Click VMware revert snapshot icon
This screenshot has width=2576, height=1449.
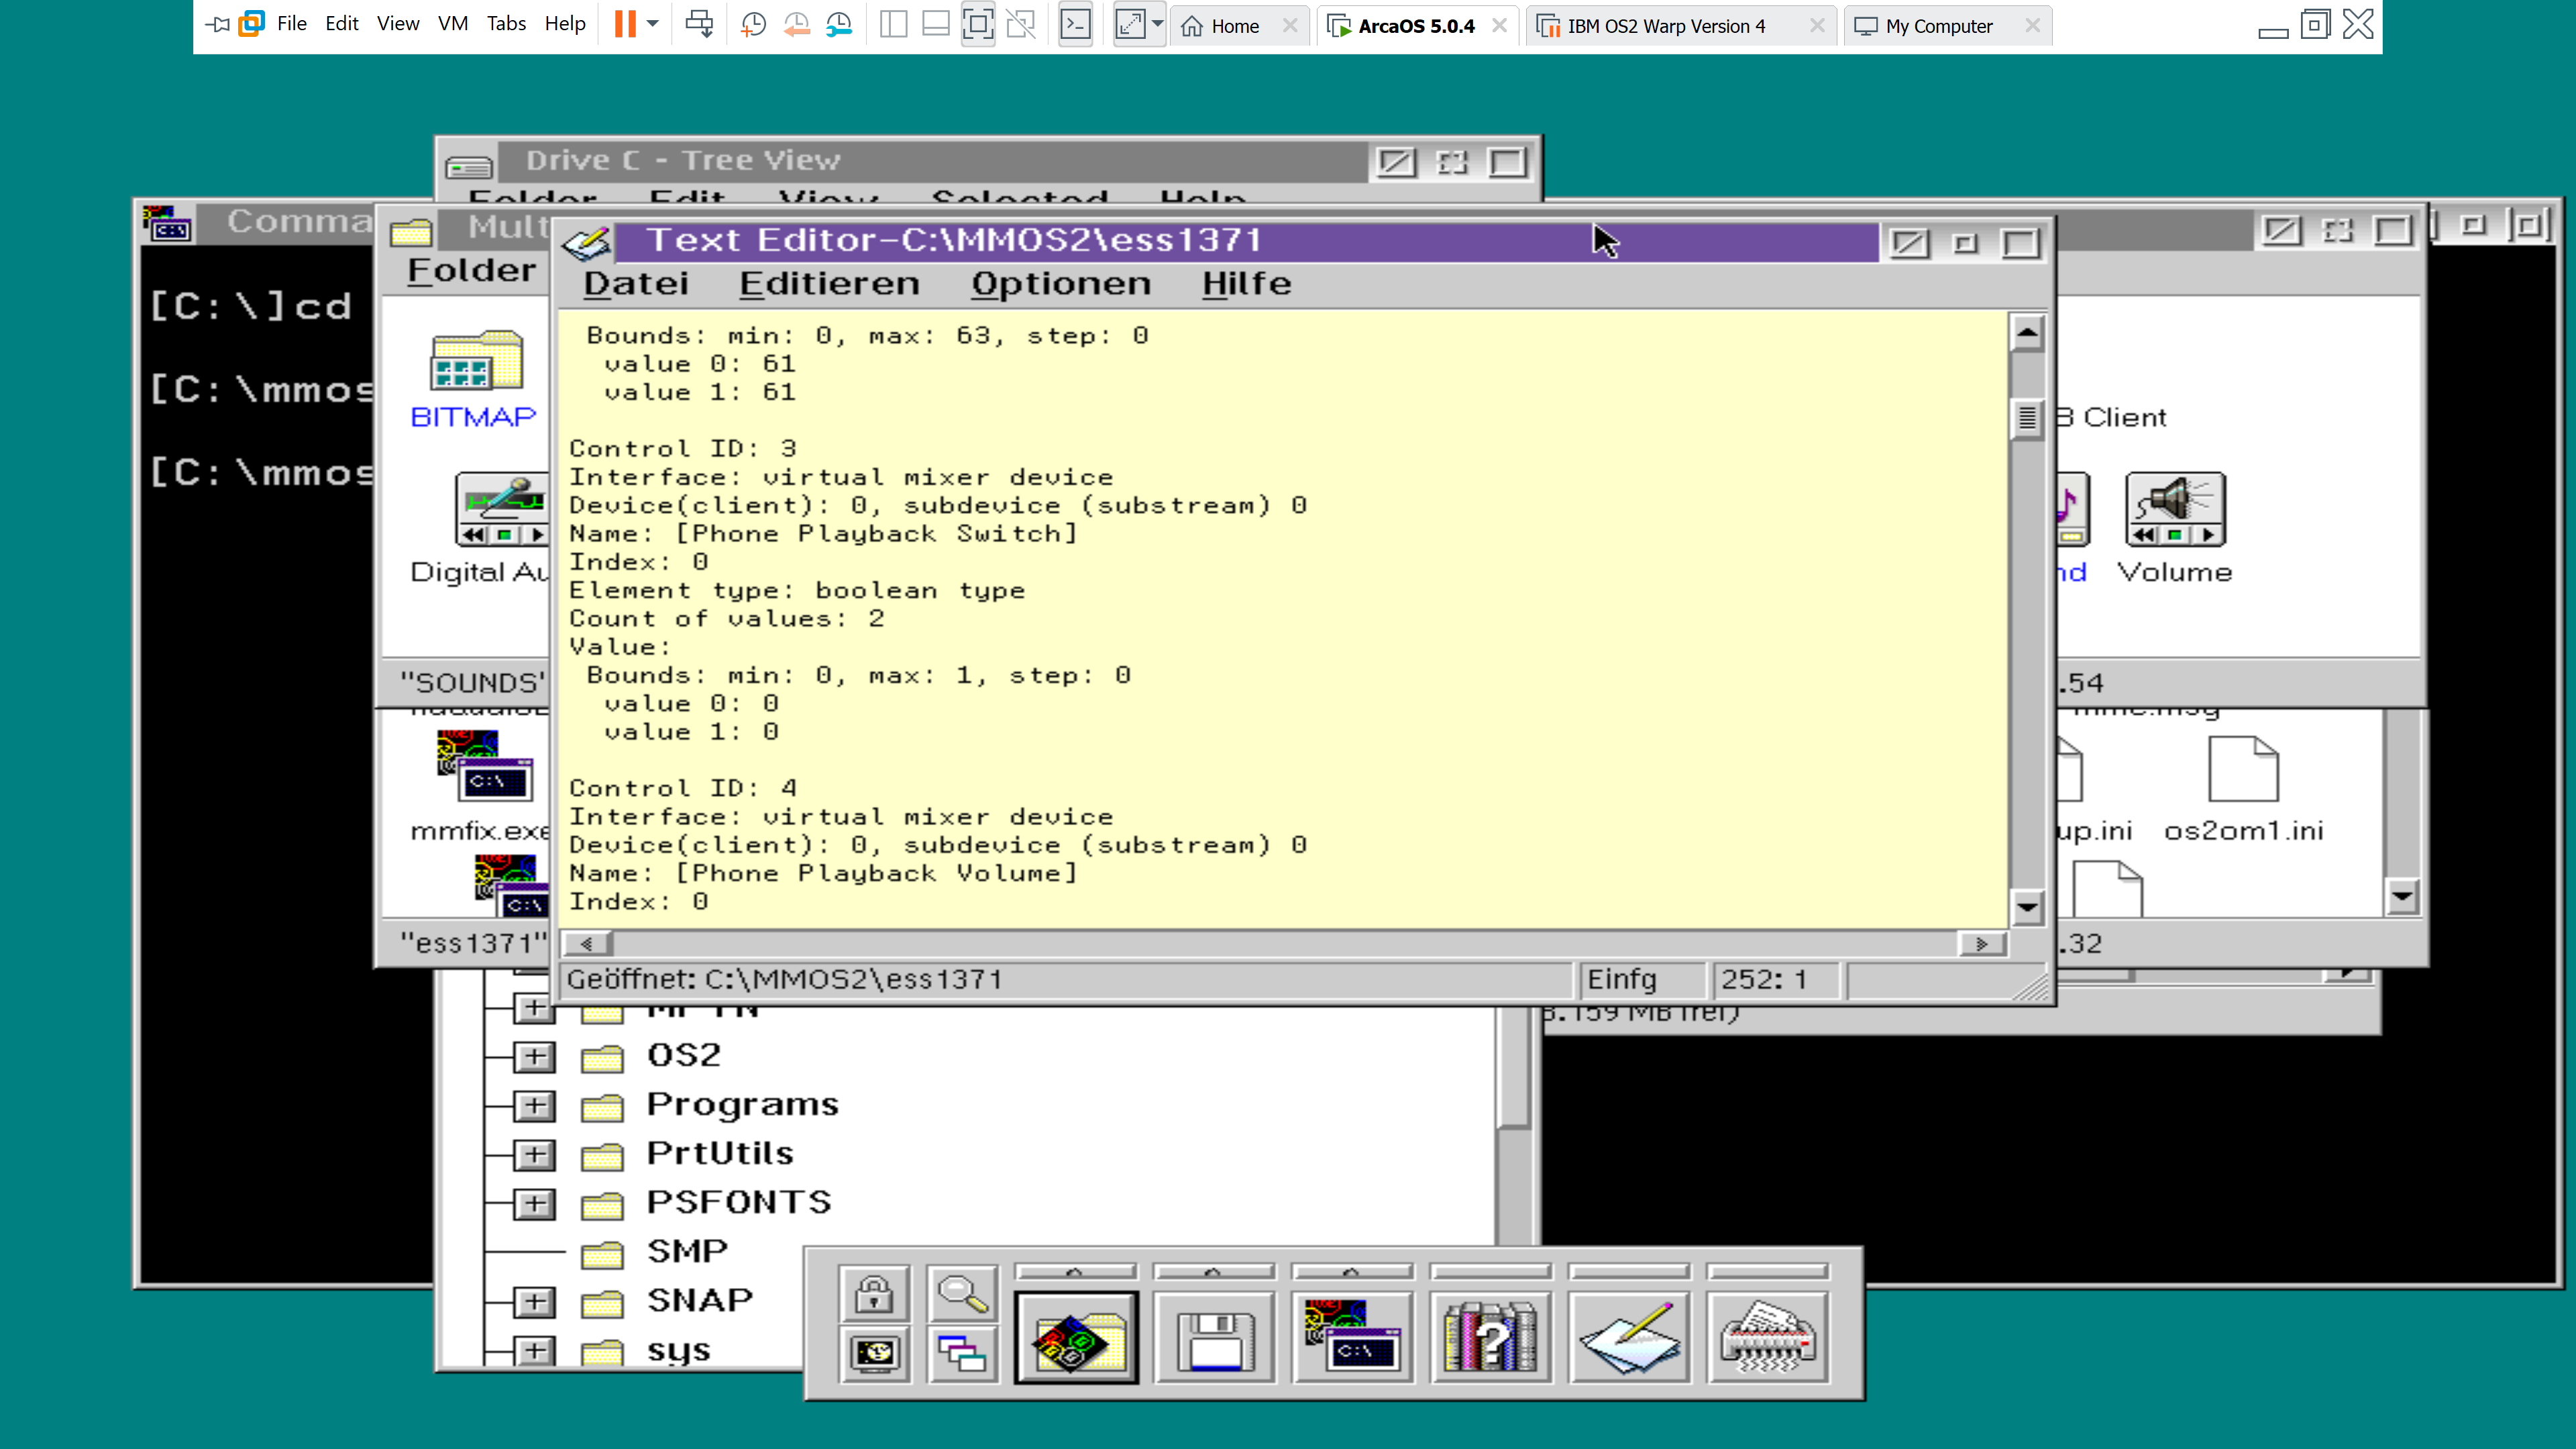796,24
